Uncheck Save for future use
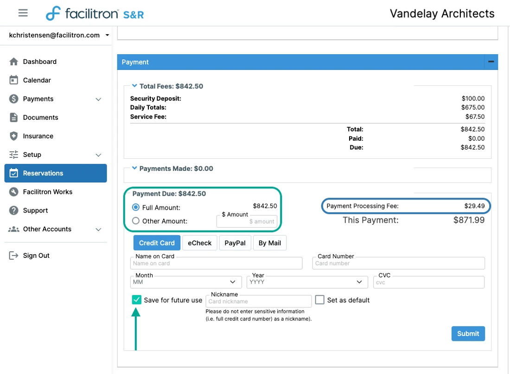This screenshot has width=510, height=374. tap(137, 299)
